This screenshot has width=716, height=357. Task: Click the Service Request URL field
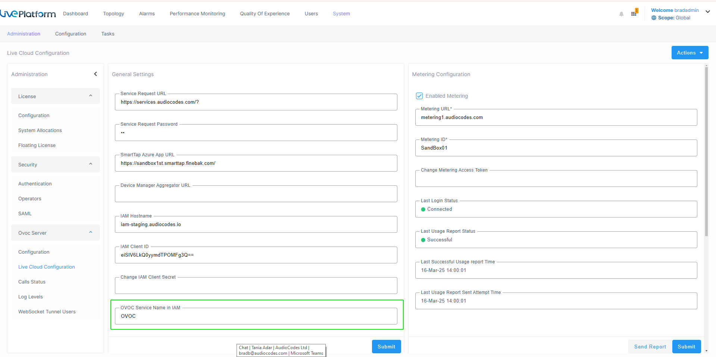click(256, 102)
